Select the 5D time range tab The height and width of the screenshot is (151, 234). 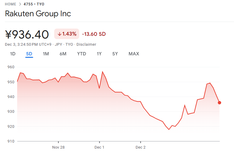coord(29,54)
